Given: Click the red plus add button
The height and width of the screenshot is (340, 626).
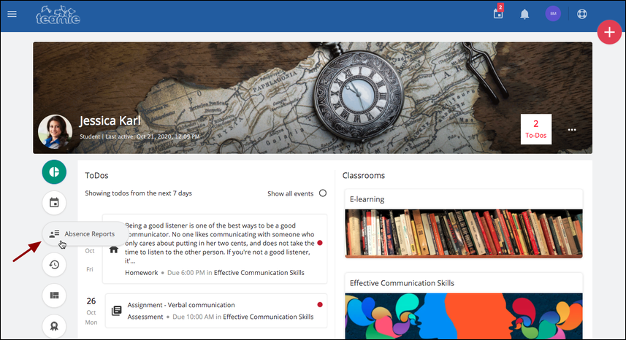Looking at the screenshot, I should pyautogui.click(x=609, y=32).
